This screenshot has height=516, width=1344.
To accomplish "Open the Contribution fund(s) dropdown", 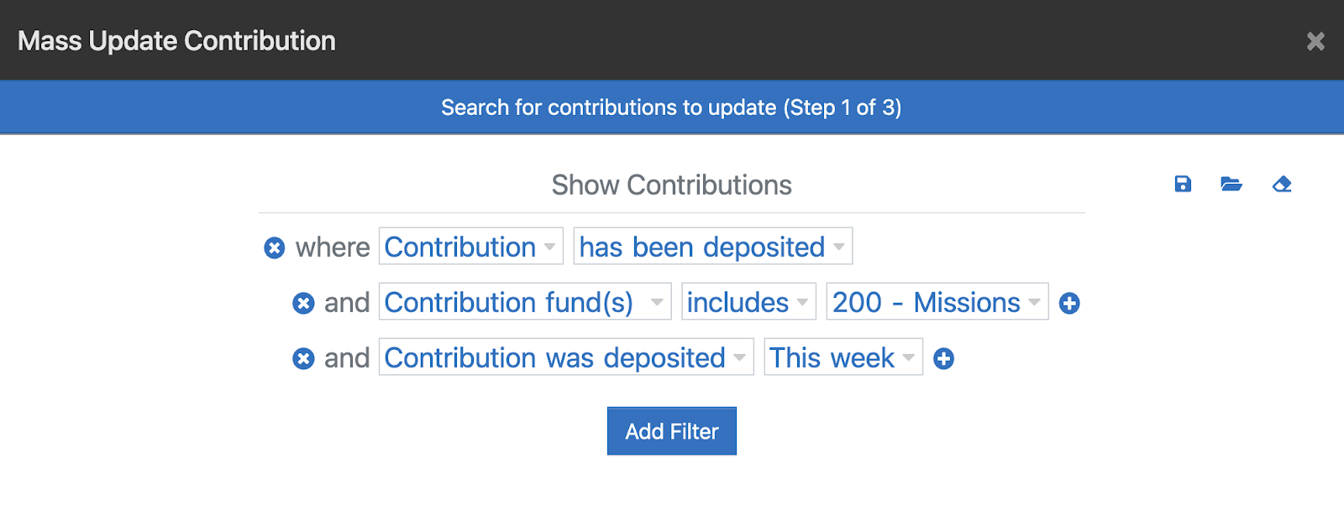I will [525, 302].
